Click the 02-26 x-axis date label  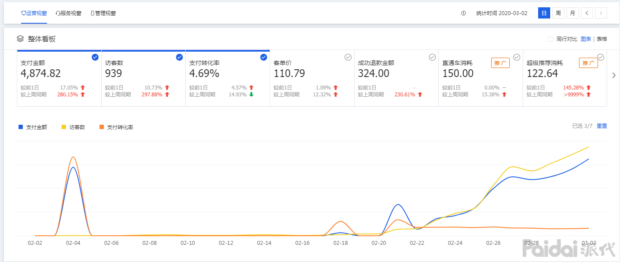[x=493, y=243]
